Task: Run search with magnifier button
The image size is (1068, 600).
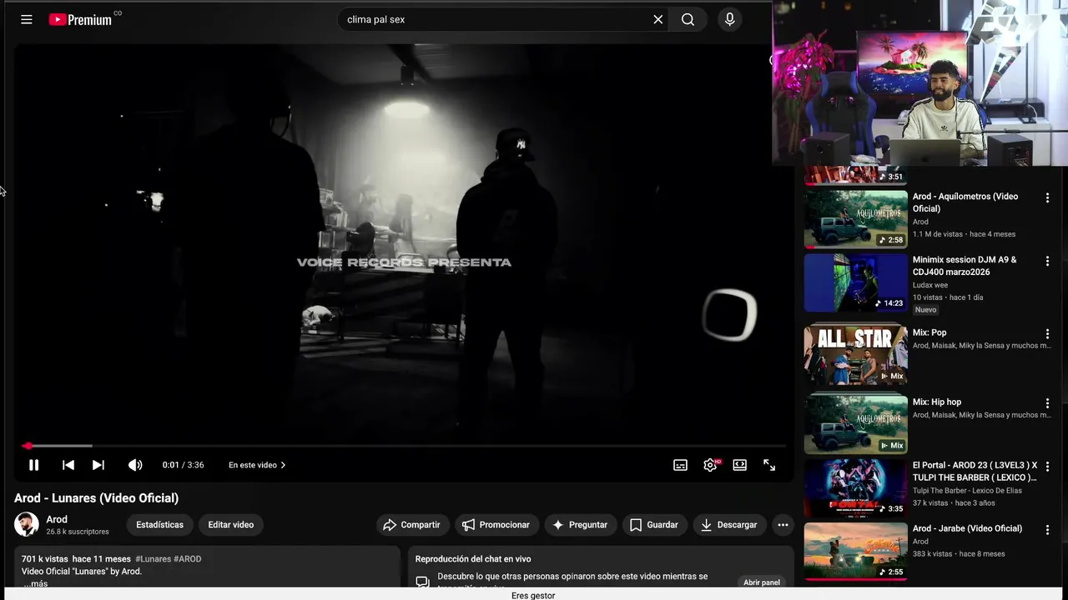Action: tap(688, 19)
